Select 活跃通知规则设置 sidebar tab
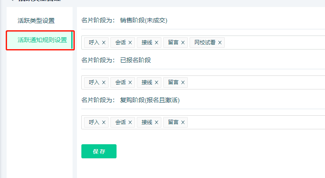Image resolution: width=325 pixels, height=178 pixels. coord(42,40)
